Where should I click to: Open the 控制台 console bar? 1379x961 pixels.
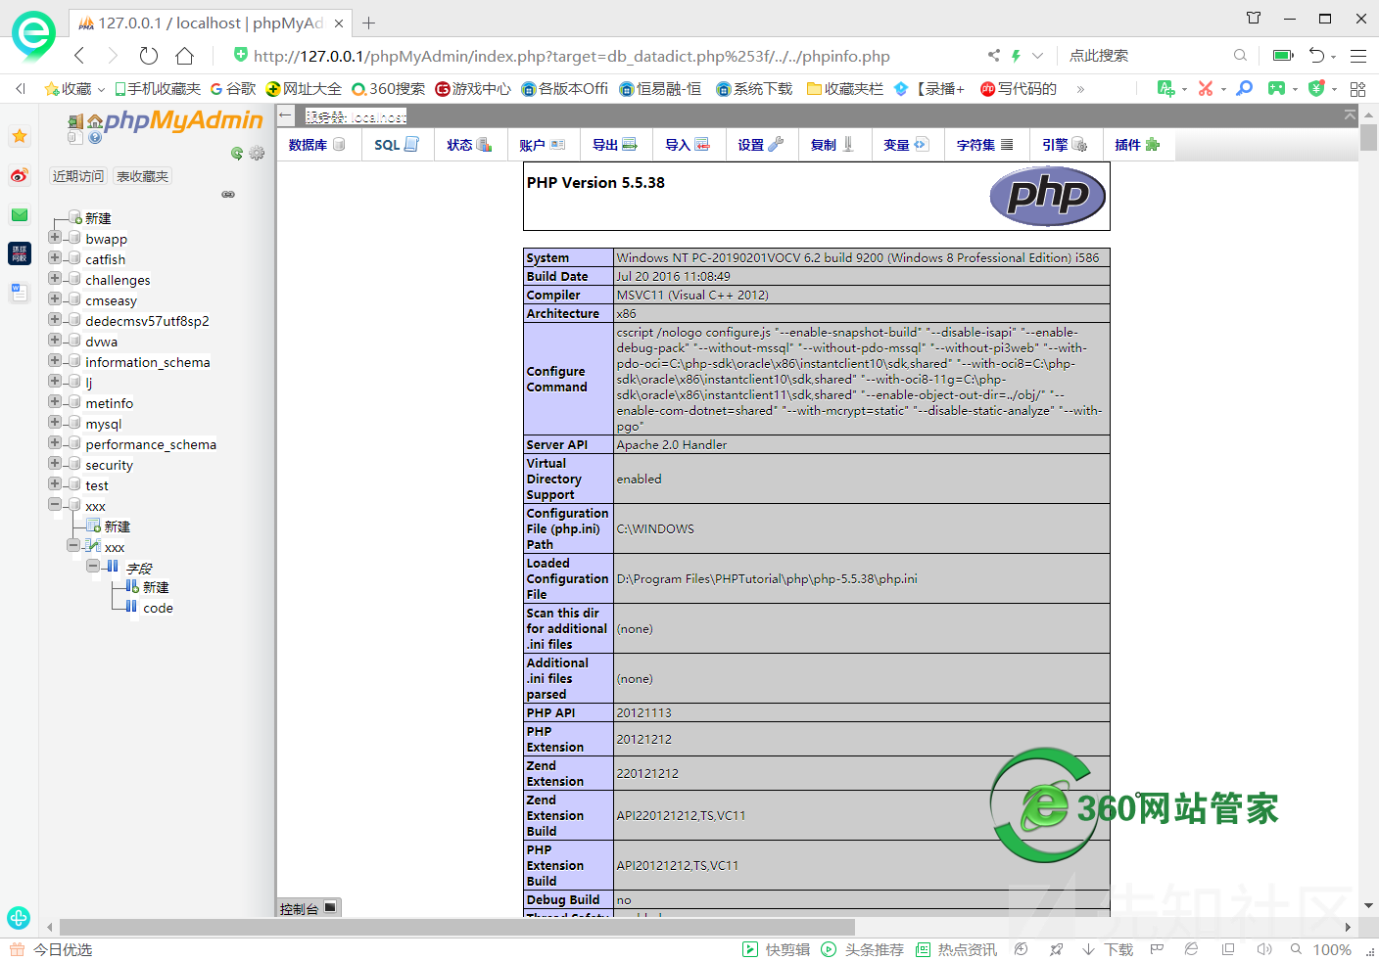[x=309, y=908]
